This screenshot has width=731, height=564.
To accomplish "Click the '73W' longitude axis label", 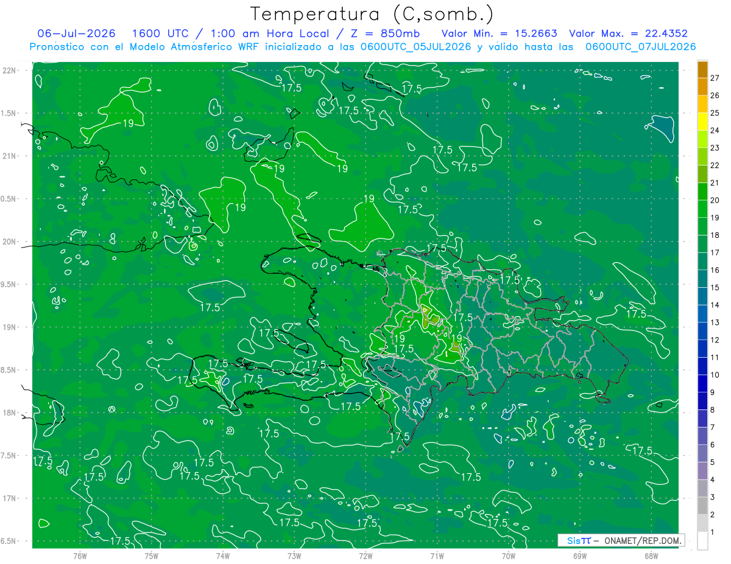I will click(294, 555).
